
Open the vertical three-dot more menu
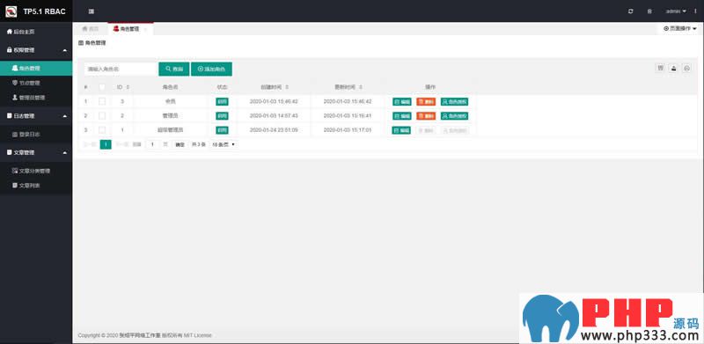point(695,11)
